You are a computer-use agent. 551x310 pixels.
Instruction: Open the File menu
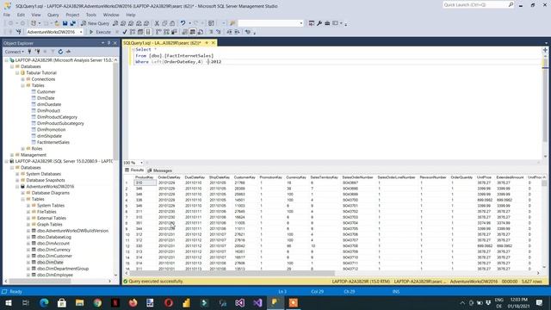point(7,15)
